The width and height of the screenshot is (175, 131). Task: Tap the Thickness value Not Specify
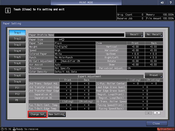click(x=75, y=68)
